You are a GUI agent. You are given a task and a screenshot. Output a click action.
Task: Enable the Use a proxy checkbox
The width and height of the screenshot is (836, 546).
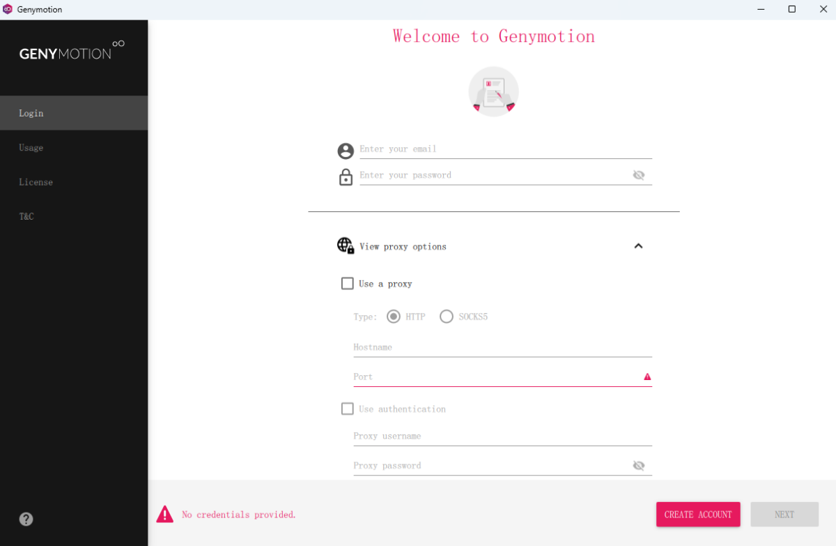click(347, 283)
